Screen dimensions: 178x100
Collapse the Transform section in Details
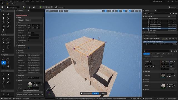[144, 59]
